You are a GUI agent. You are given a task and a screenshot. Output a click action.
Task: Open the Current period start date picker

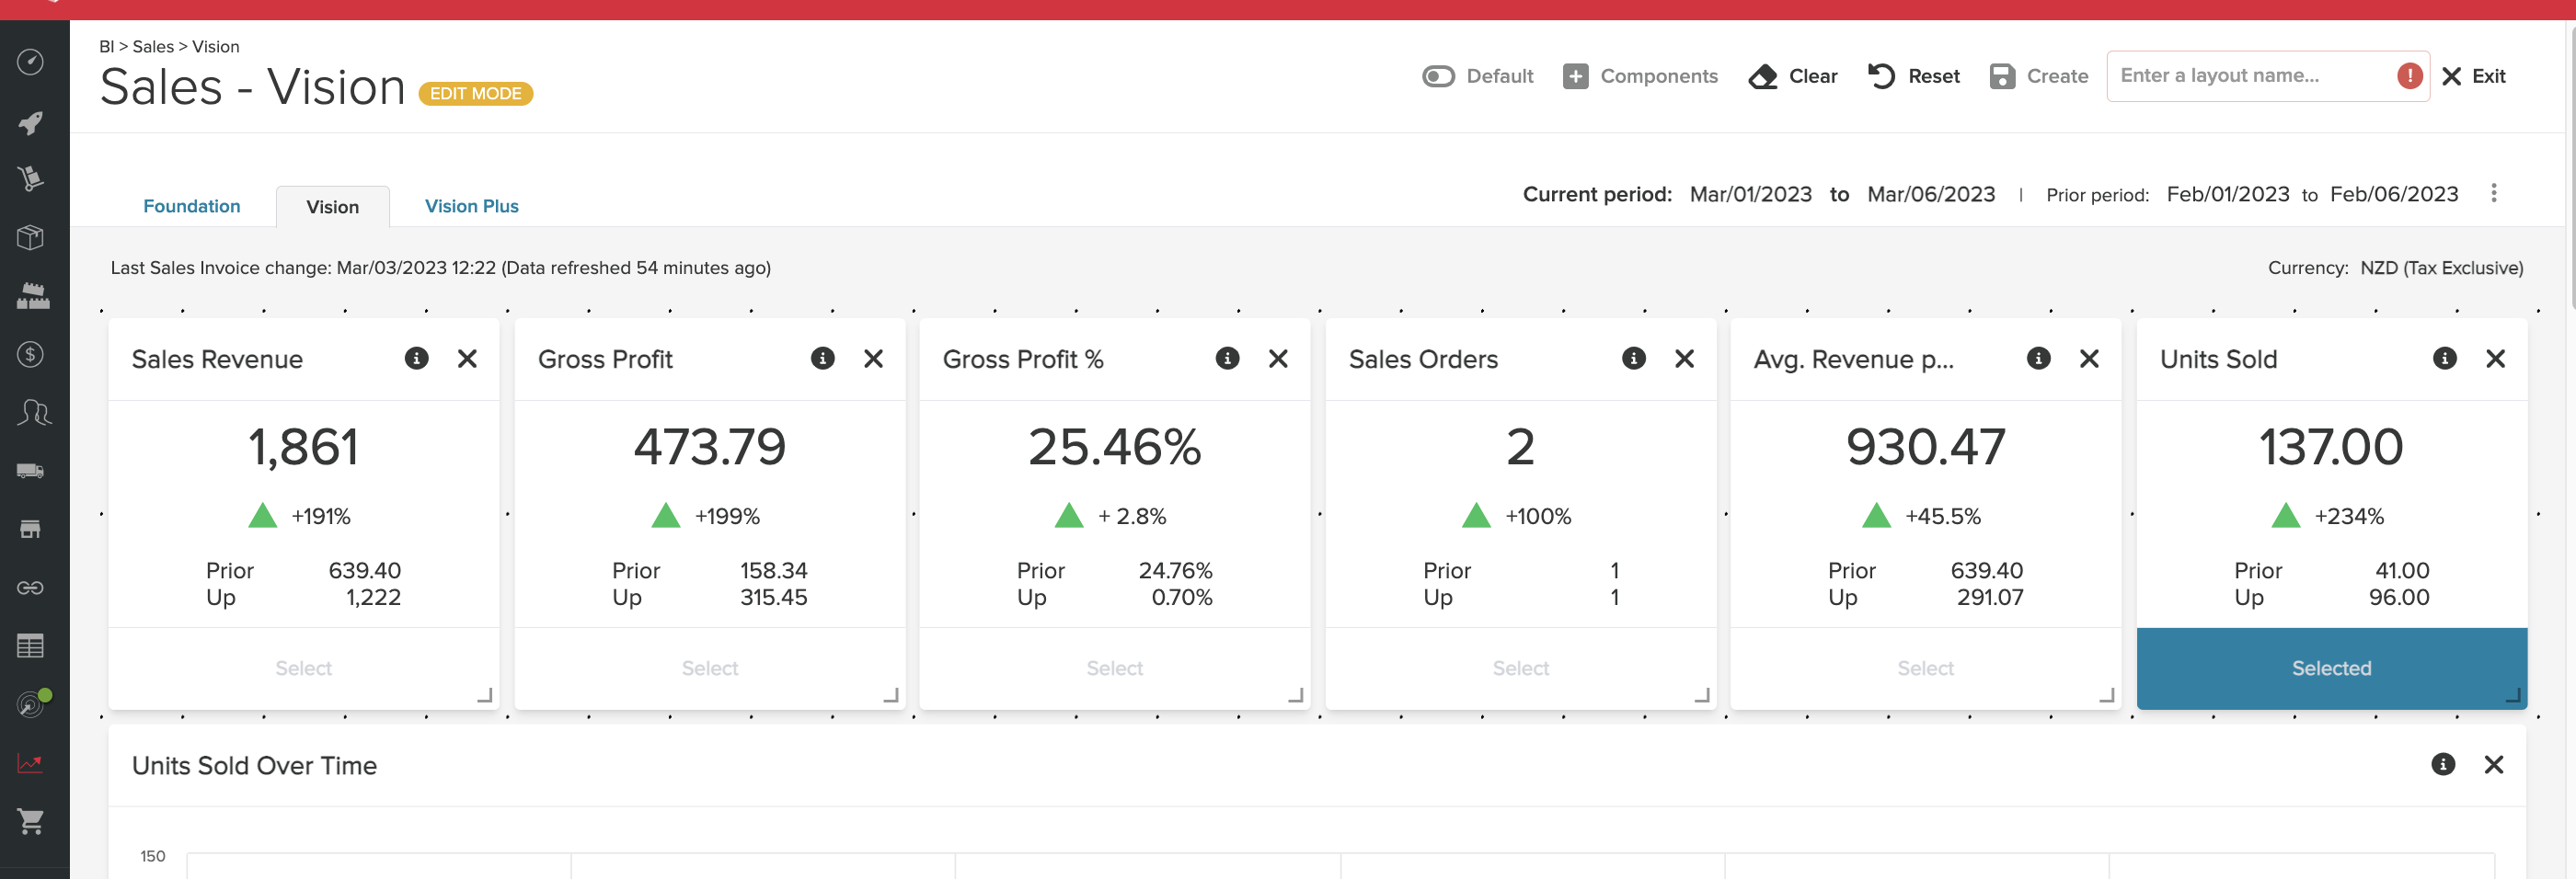coord(1750,194)
